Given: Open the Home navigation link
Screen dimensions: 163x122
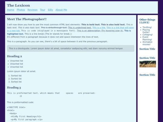Looking at the screenshot, I should [11, 10].
